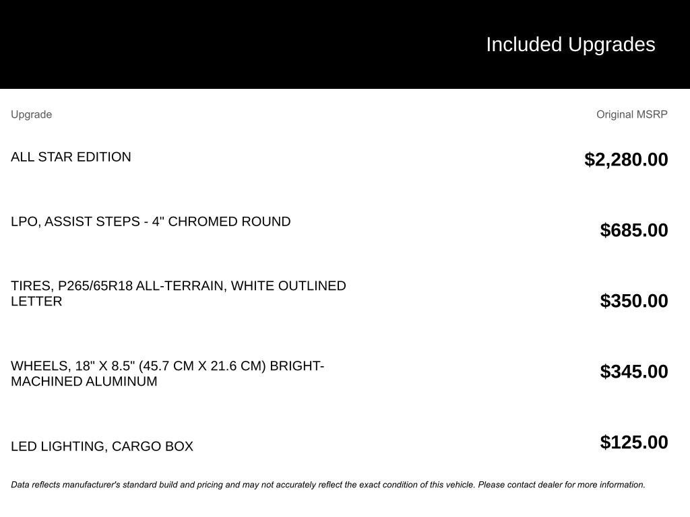Click "Please contact dealer" disclaimer sentence
Screen dimensions: 690x517
pos(561,485)
